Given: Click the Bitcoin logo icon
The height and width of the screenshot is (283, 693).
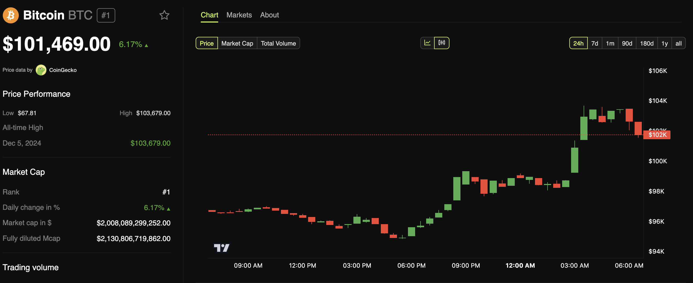Looking at the screenshot, I should (11, 15).
